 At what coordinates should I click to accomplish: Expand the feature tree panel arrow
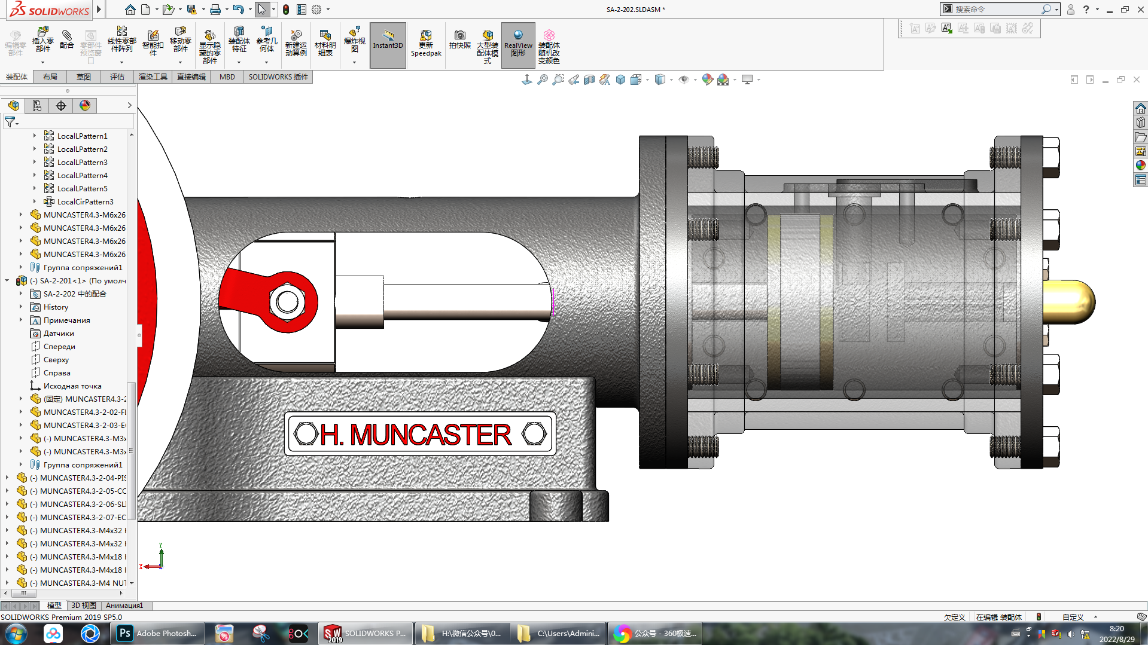click(x=129, y=106)
